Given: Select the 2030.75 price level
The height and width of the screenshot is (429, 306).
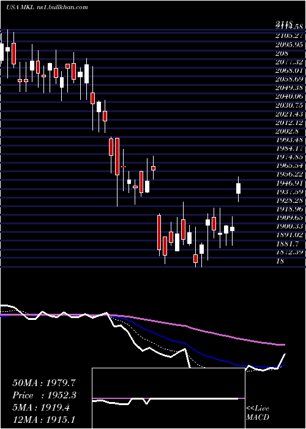Looking at the screenshot, I should [289, 105].
